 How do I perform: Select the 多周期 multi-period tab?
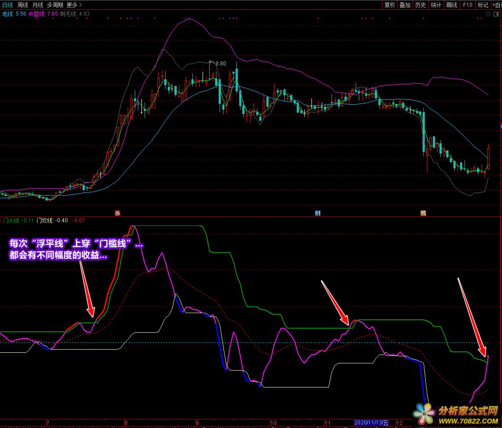pyautogui.click(x=55, y=5)
